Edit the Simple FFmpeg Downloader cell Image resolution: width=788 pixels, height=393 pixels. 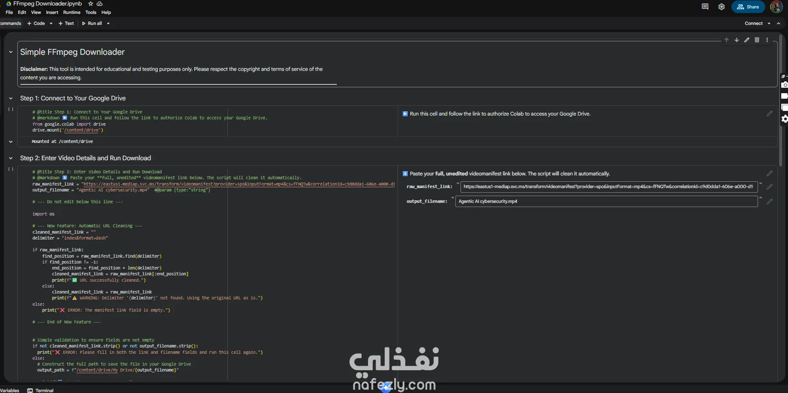pos(747,40)
